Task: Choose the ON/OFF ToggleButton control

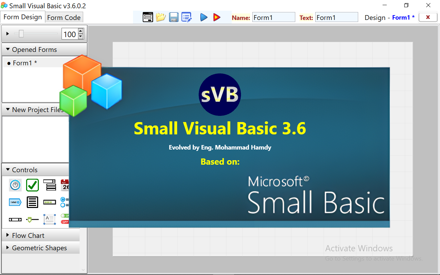Action: 65,219
